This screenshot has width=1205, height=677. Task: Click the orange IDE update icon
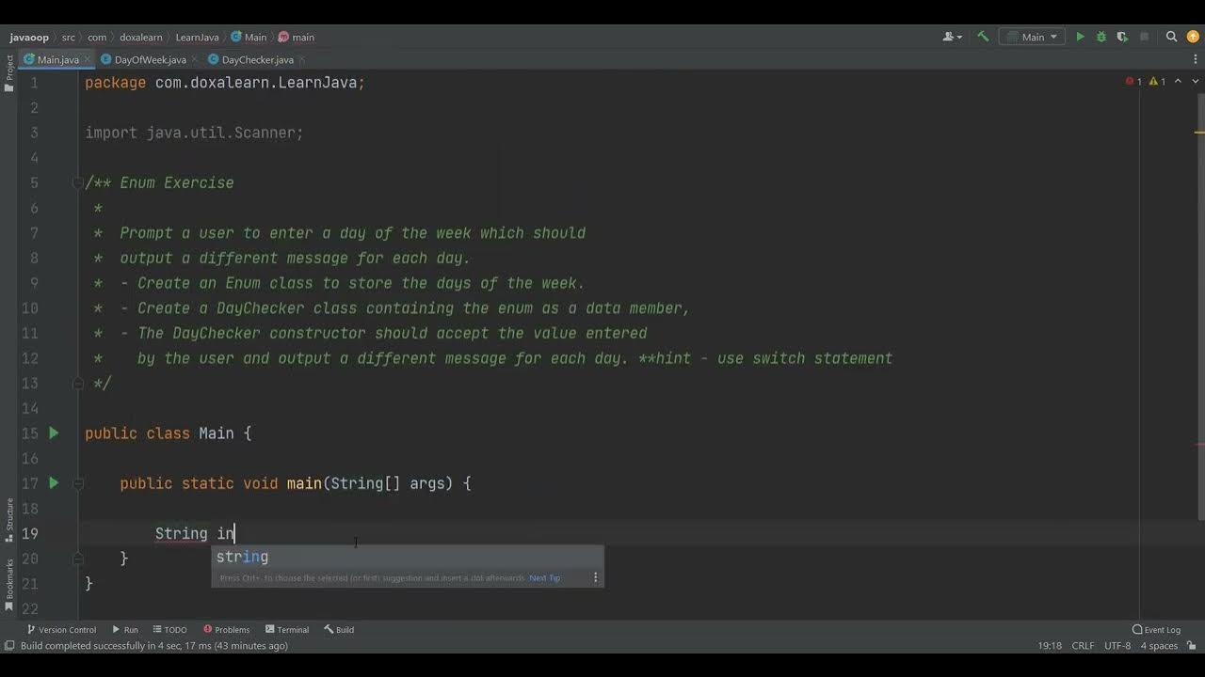tap(1193, 37)
